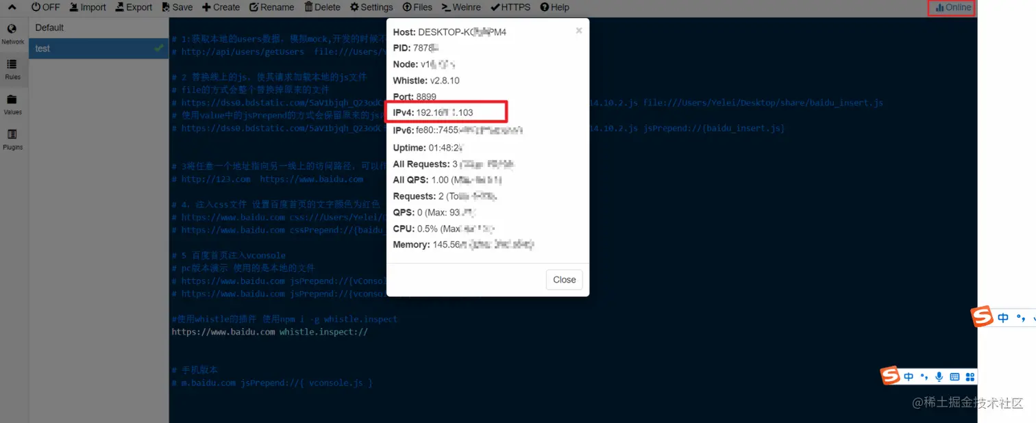Save the current rules
1036x423 pixels.
[177, 8]
